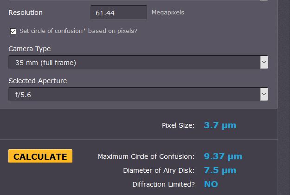Click the Camera Type dropdown arrow
Viewport: 290px width, 195px height.
coord(264,62)
